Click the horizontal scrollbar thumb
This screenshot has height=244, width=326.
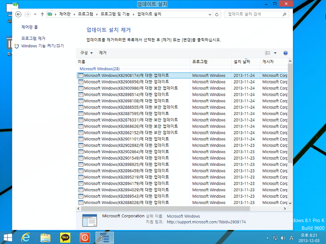point(165,208)
